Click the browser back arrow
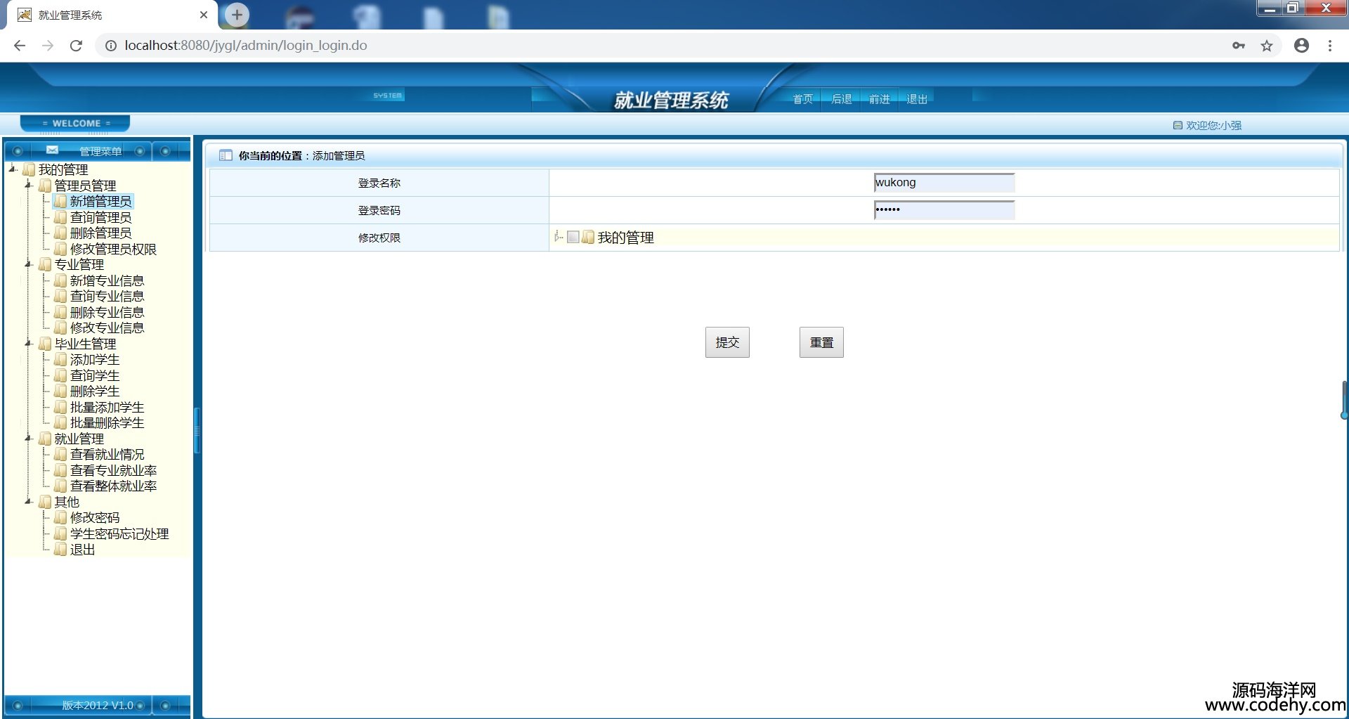This screenshot has width=1349, height=719. [20, 46]
